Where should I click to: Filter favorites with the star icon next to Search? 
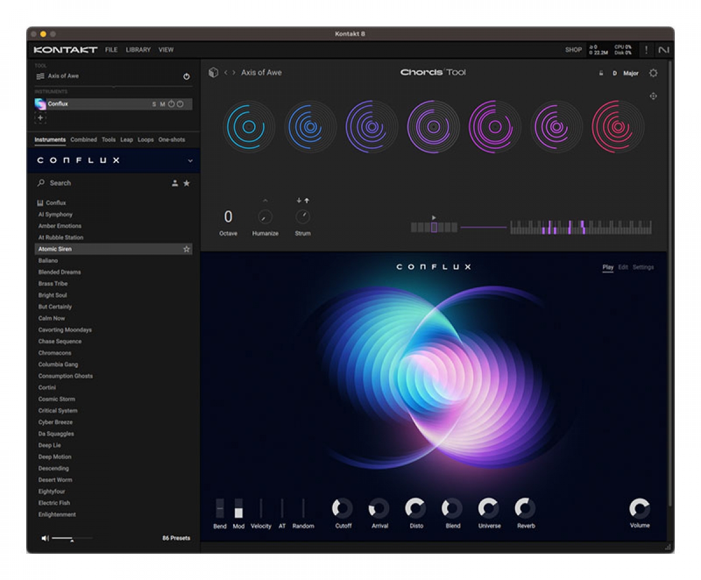point(186,183)
